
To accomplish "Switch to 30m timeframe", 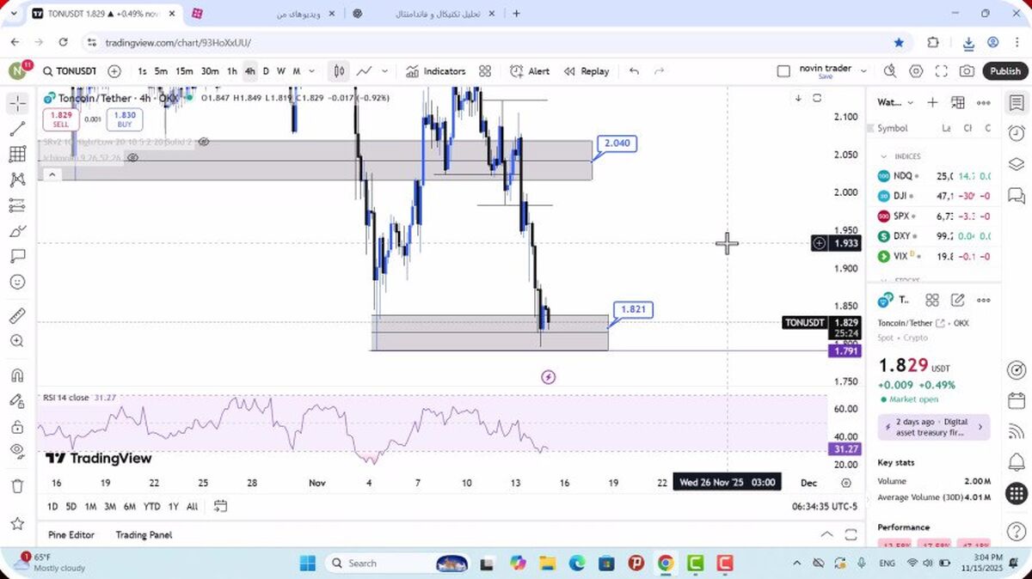I will pyautogui.click(x=210, y=71).
